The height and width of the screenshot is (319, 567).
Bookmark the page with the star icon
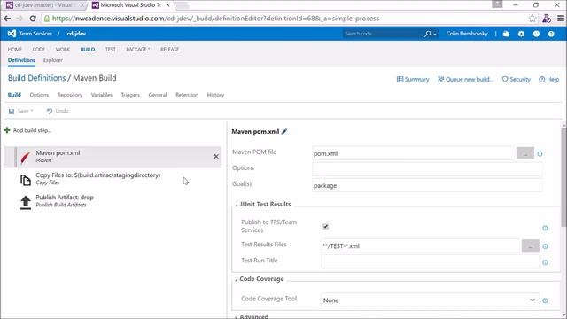pyautogui.click(x=532, y=19)
